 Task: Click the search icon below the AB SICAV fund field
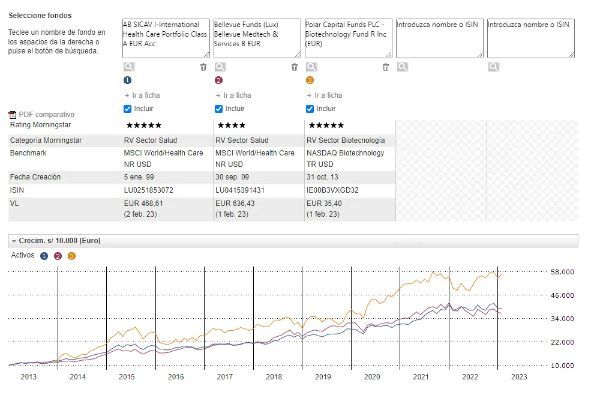tap(128, 67)
